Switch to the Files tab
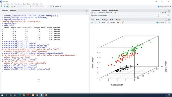The width and height of the screenshot is (172, 97). (92, 20)
